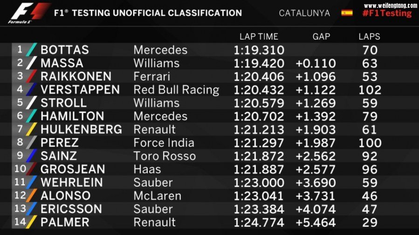
Task: Open the #F1Testing hashtag
Action: pos(387,13)
